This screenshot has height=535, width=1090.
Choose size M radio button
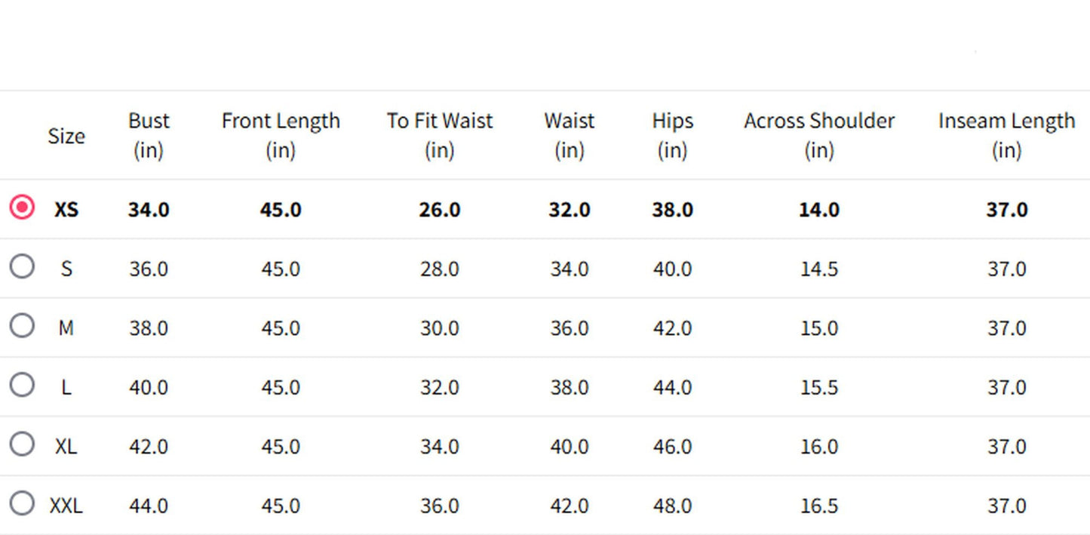coord(22,325)
